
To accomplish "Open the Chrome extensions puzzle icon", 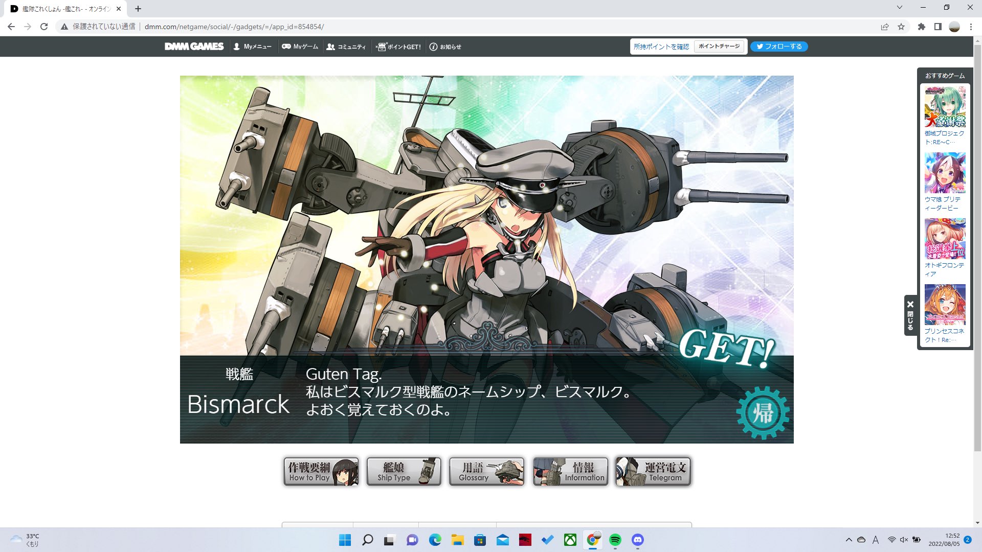I will 921,27.
